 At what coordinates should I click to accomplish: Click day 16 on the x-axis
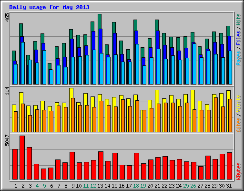tap(122, 186)
